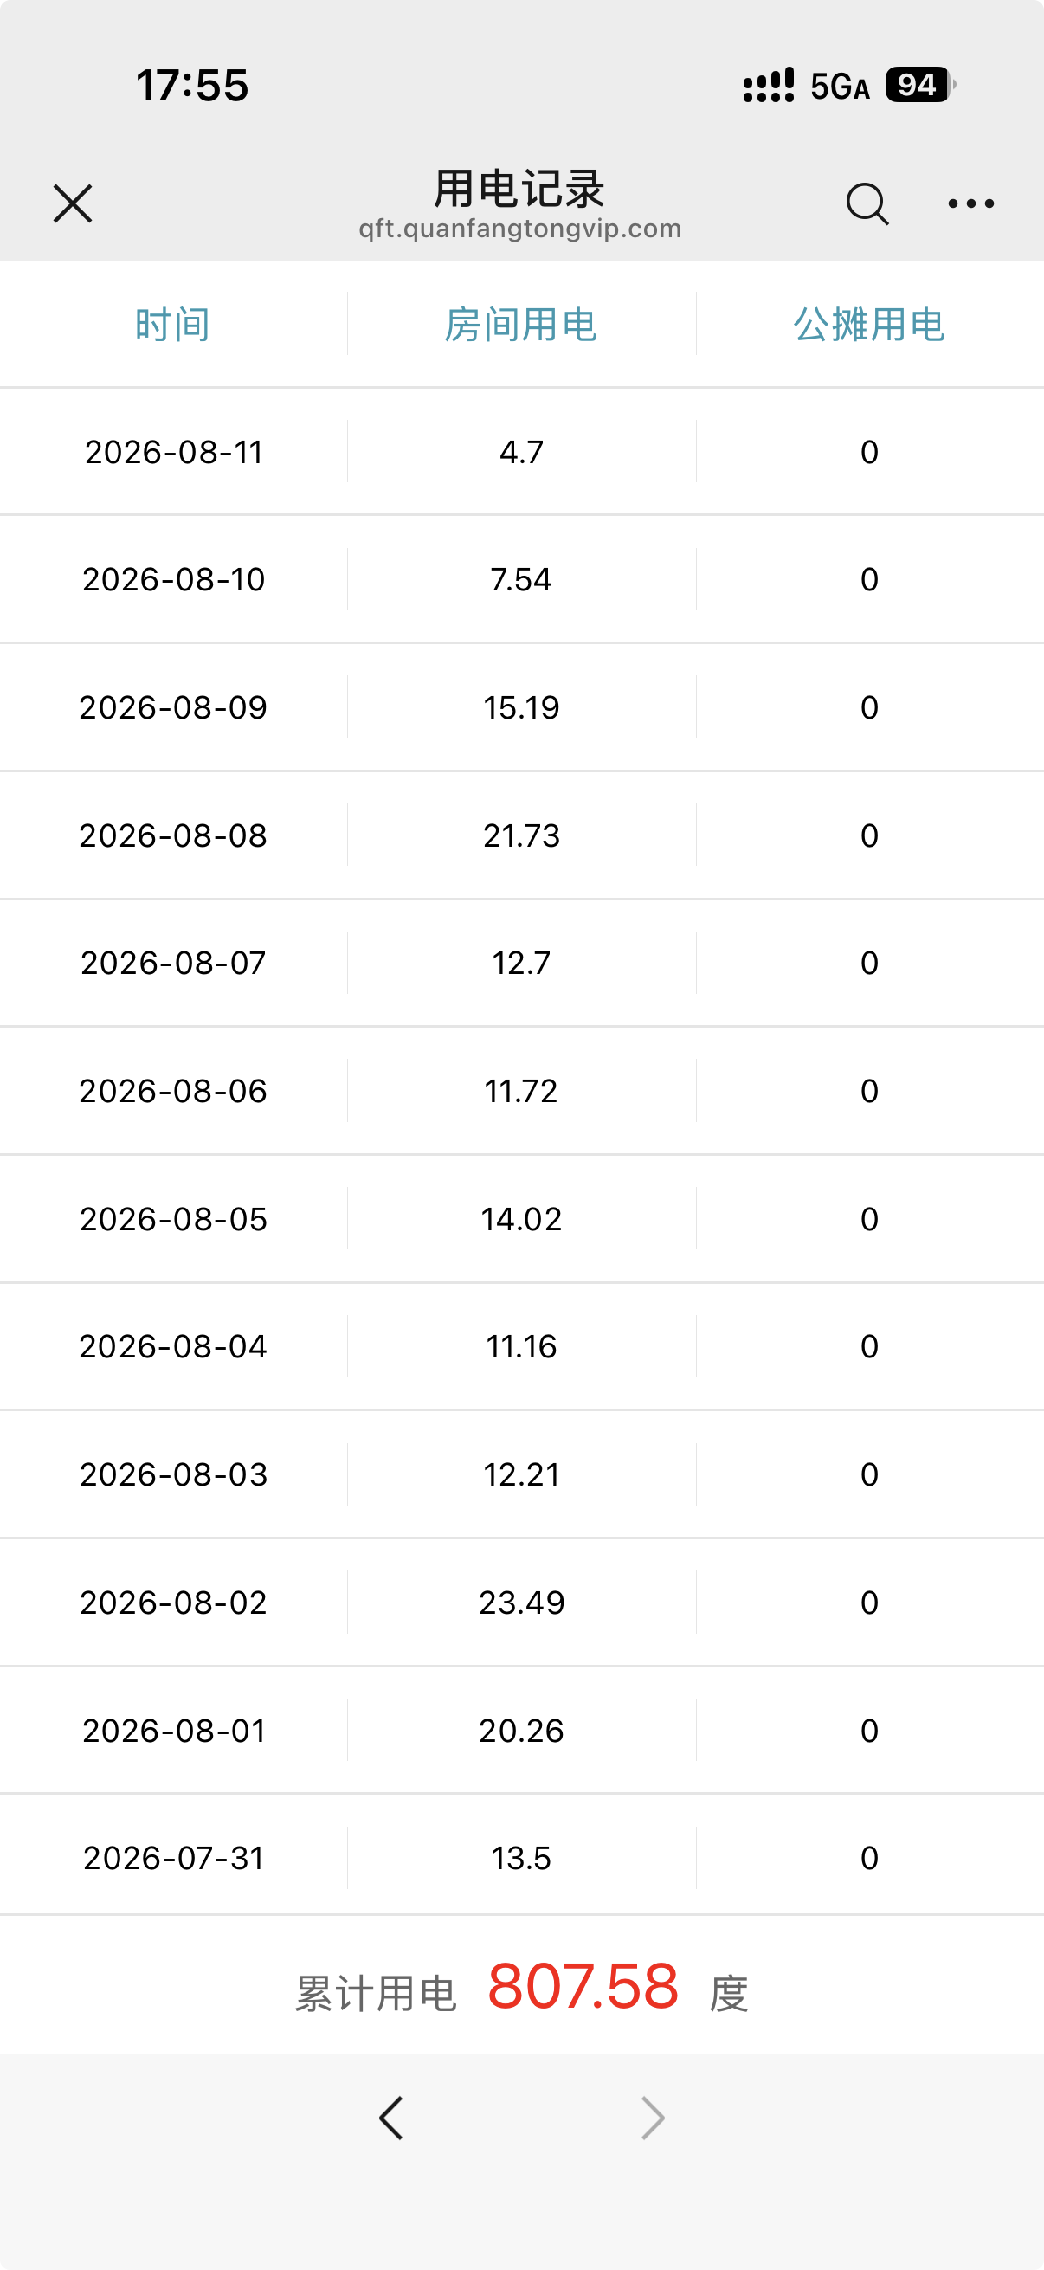Tap the qft.quanfangtongvip.com address text
Image resolution: width=1044 pixels, height=2270 pixels.
point(519,229)
